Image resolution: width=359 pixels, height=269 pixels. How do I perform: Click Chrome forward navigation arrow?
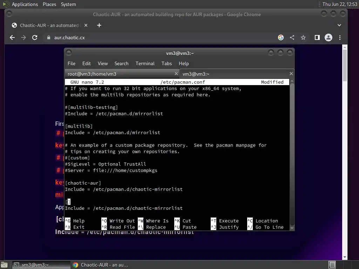[23, 37]
